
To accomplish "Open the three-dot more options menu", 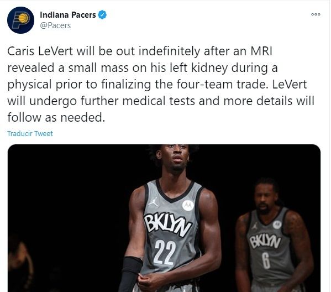I will [316, 14].
